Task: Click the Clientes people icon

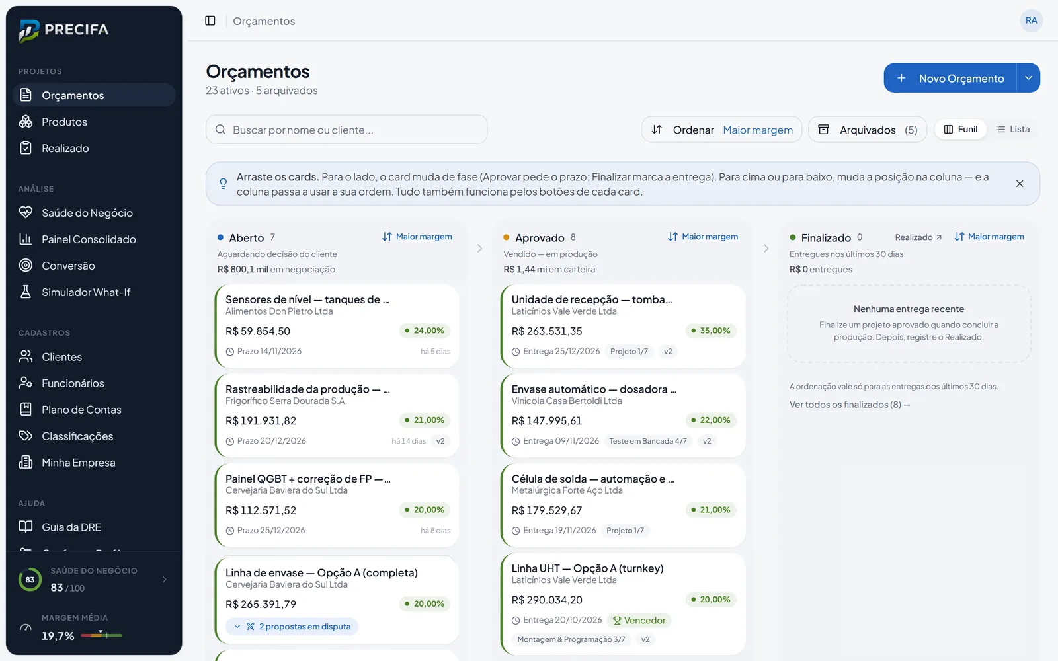Action: (x=26, y=357)
